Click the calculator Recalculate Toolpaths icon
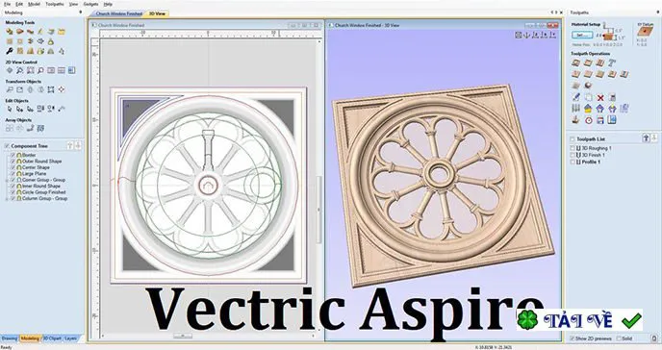Viewport: 662px width, 350px height. pyautogui.click(x=612, y=97)
